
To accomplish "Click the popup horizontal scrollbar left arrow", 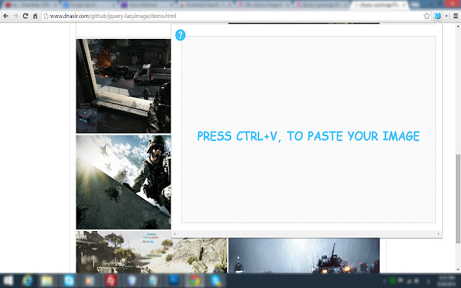I will [x=174, y=234].
